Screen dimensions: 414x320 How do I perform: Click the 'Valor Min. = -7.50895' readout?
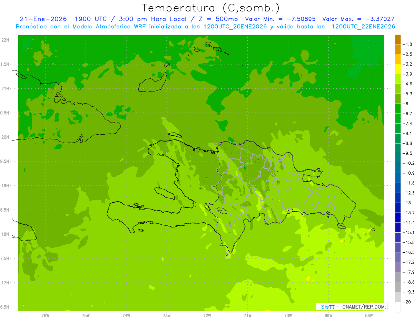[280, 19]
